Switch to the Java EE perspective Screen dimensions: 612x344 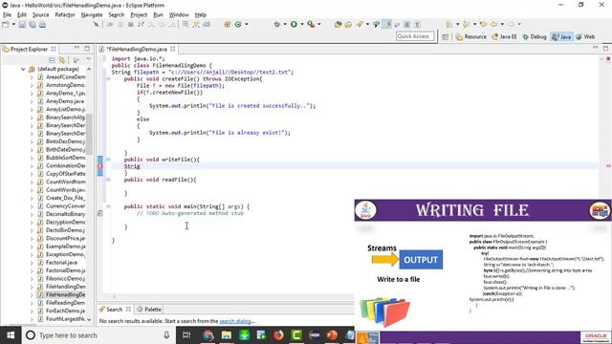[x=504, y=36]
